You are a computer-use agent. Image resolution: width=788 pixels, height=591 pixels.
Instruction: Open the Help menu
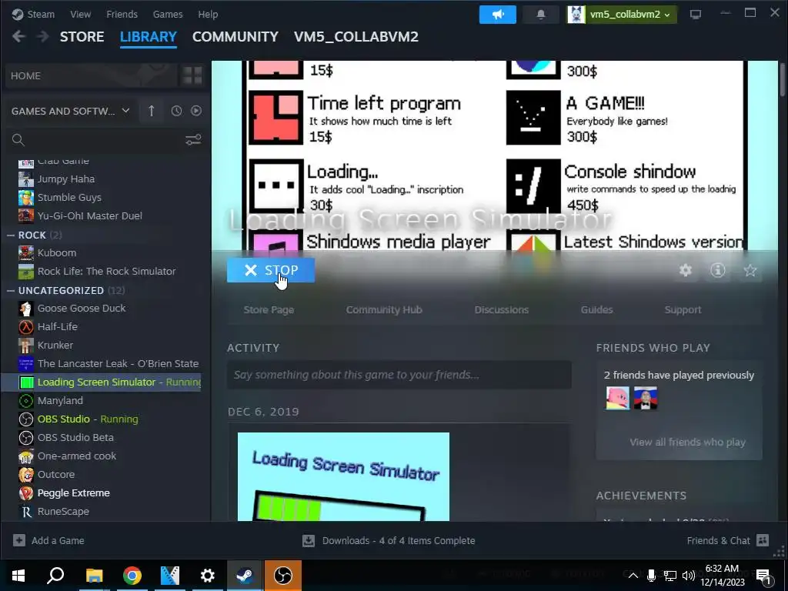point(208,14)
